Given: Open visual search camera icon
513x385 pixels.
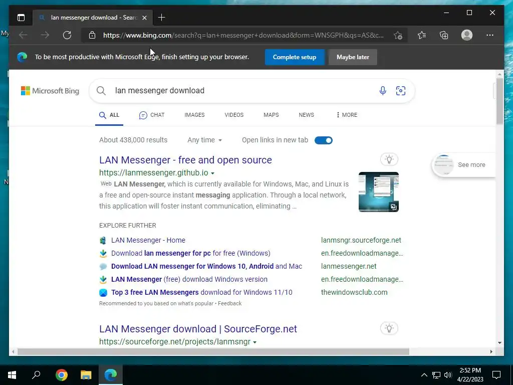Looking at the screenshot, I should point(401,91).
